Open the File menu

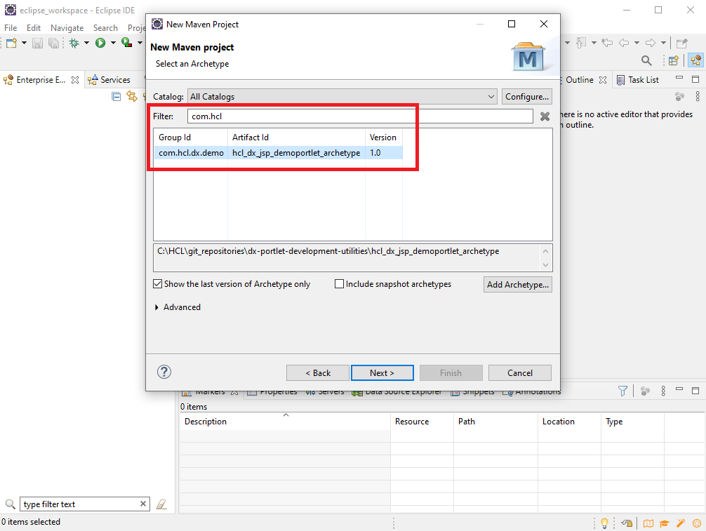pos(11,28)
